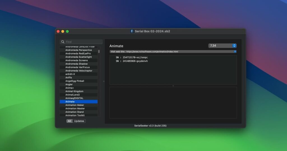Select Andromeda Velociraptor entry
This screenshot has height=151, width=287.
(x=79, y=71)
